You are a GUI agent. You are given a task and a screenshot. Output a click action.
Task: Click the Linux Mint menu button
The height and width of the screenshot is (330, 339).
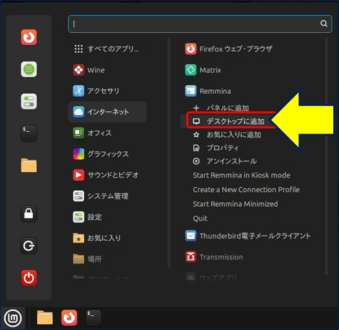point(13,318)
